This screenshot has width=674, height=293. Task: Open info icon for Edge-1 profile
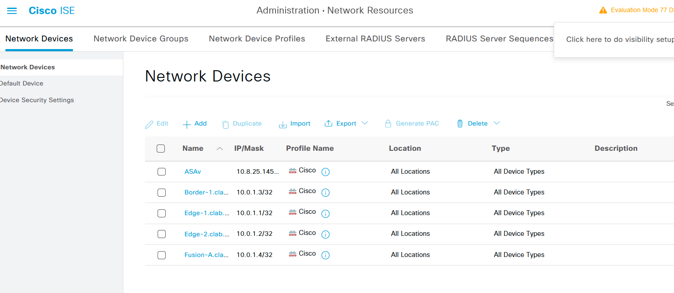point(326,213)
